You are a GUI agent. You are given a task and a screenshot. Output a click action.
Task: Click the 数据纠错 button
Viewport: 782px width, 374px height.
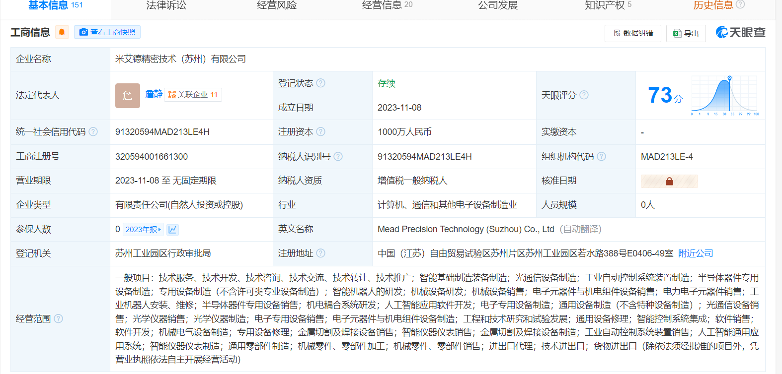click(x=633, y=33)
